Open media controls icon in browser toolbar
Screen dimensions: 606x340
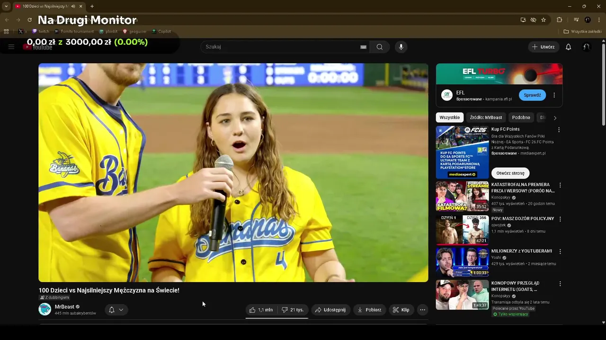coord(576,20)
